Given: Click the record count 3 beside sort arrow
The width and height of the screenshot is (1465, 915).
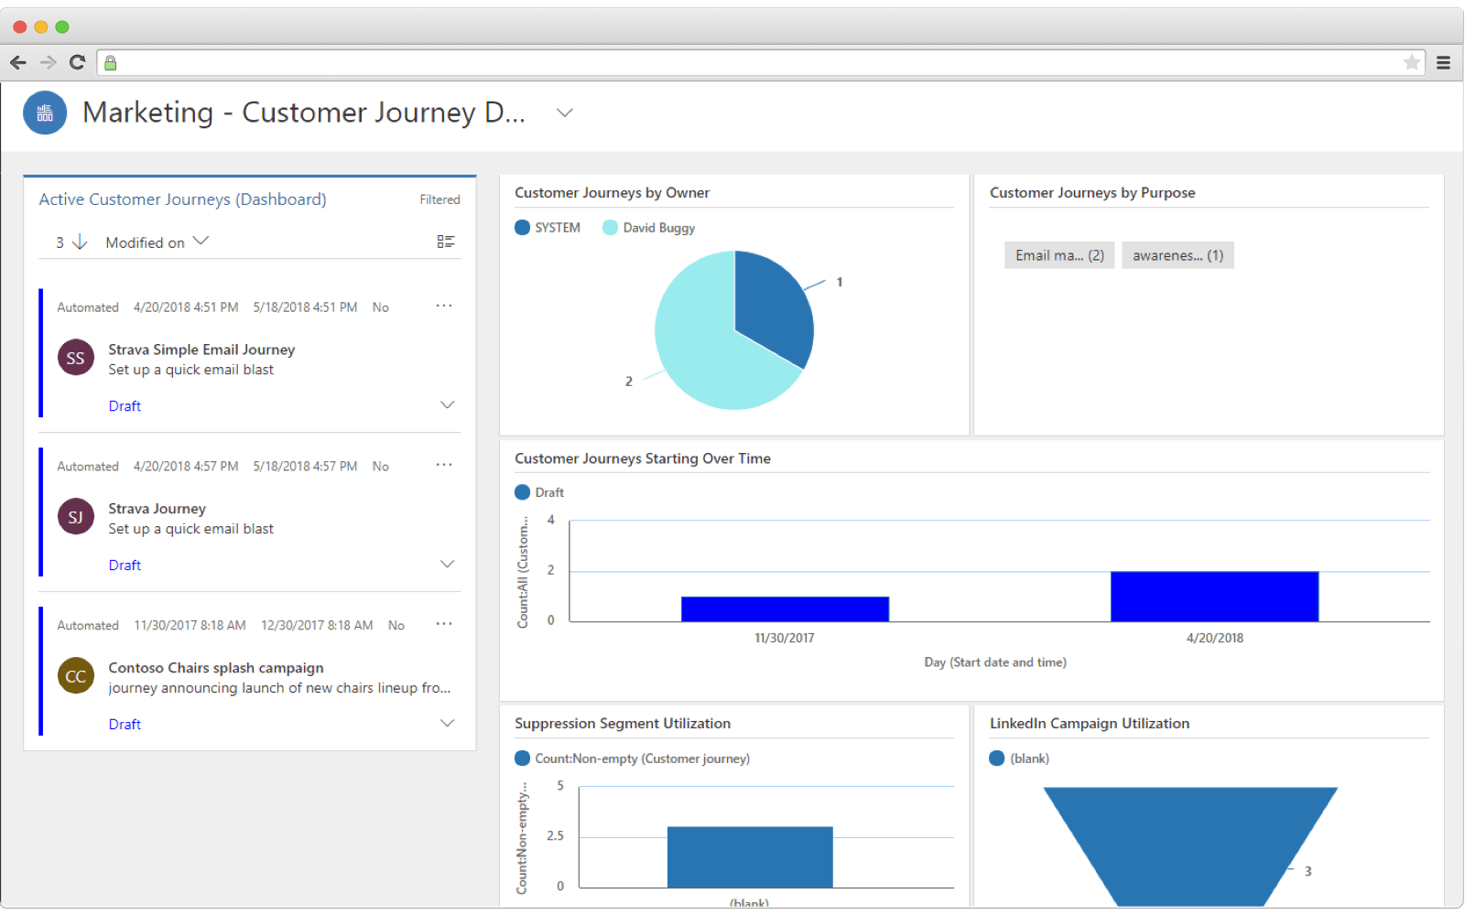Looking at the screenshot, I should click(x=60, y=242).
